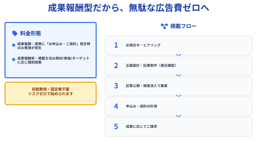Click the chevron below step 4 申込み・成約の計測
The image size is (258, 141).
[x=178, y=116]
